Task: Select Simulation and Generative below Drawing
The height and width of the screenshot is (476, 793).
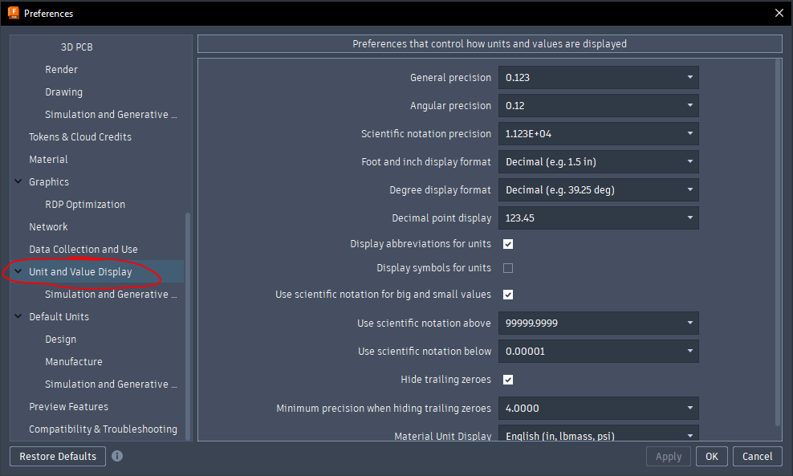Action: point(111,114)
